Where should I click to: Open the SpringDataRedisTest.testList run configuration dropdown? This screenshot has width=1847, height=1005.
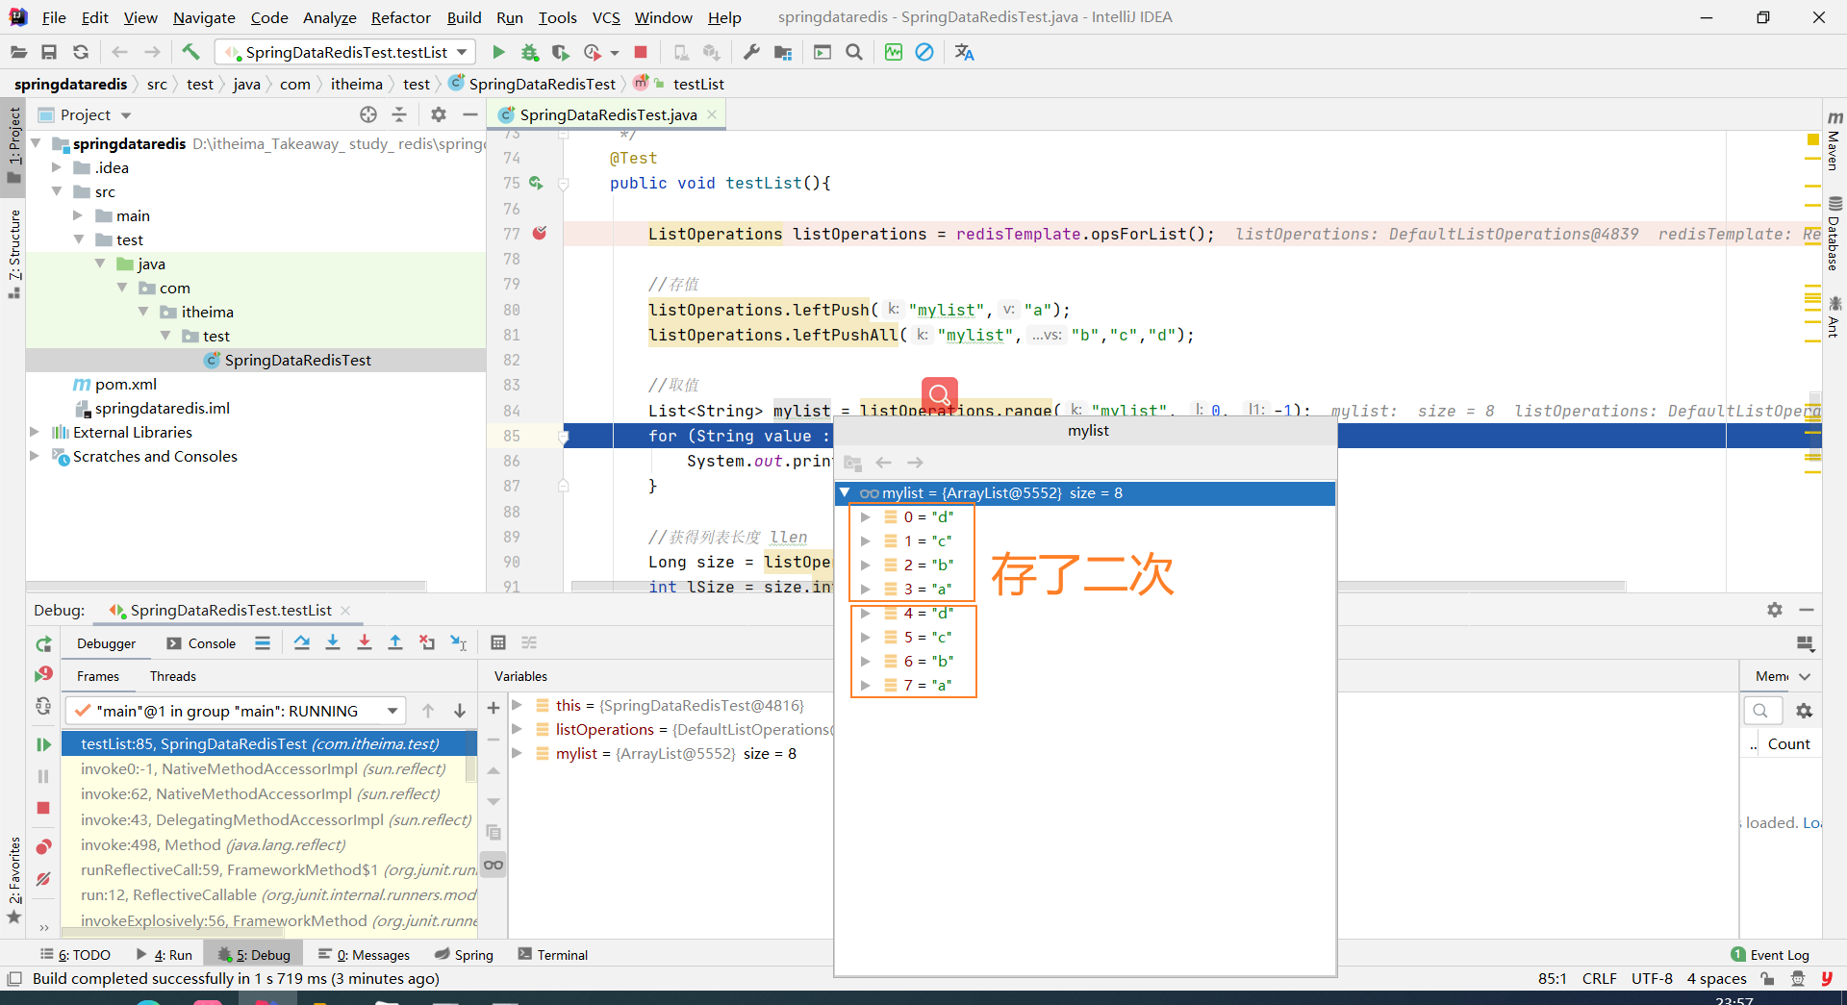point(345,52)
